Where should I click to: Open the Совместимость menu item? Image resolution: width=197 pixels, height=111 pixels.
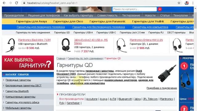pyautogui.click(x=107, y=15)
